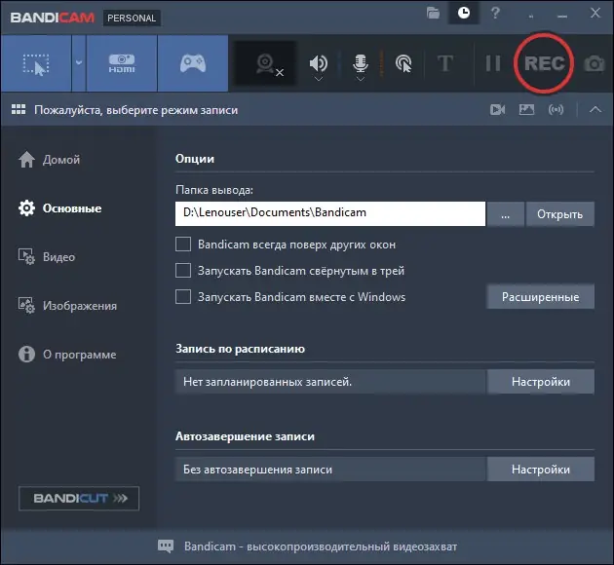Toggle the speaker sound icon
This screenshot has height=565, width=614.
(319, 62)
